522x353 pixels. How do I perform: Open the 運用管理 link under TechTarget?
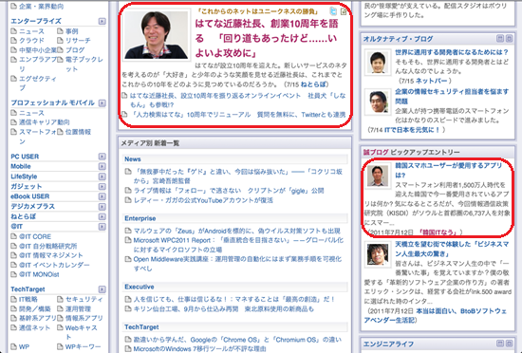[x=78, y=308]
